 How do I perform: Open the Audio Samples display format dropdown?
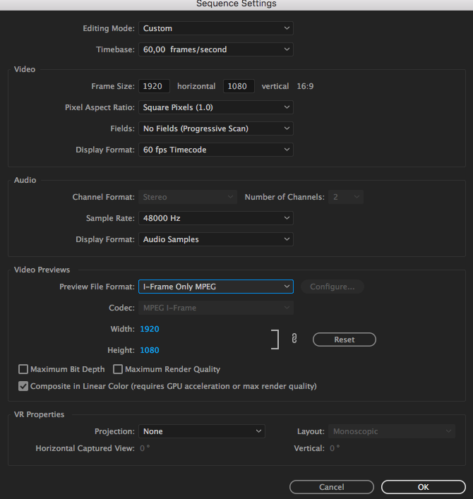coord(215,239)
